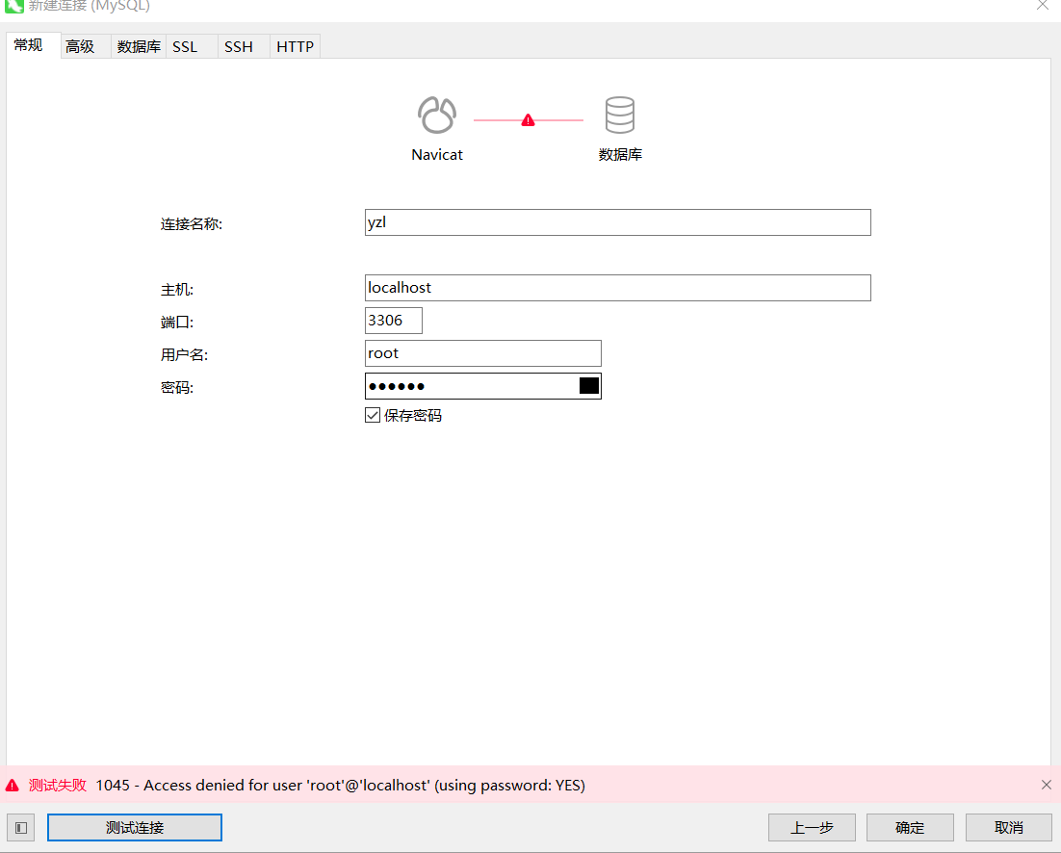Click the 测试失败 label
This screenshot has height=853, width=1061.
pyautogui.click(x=58, y=786)
